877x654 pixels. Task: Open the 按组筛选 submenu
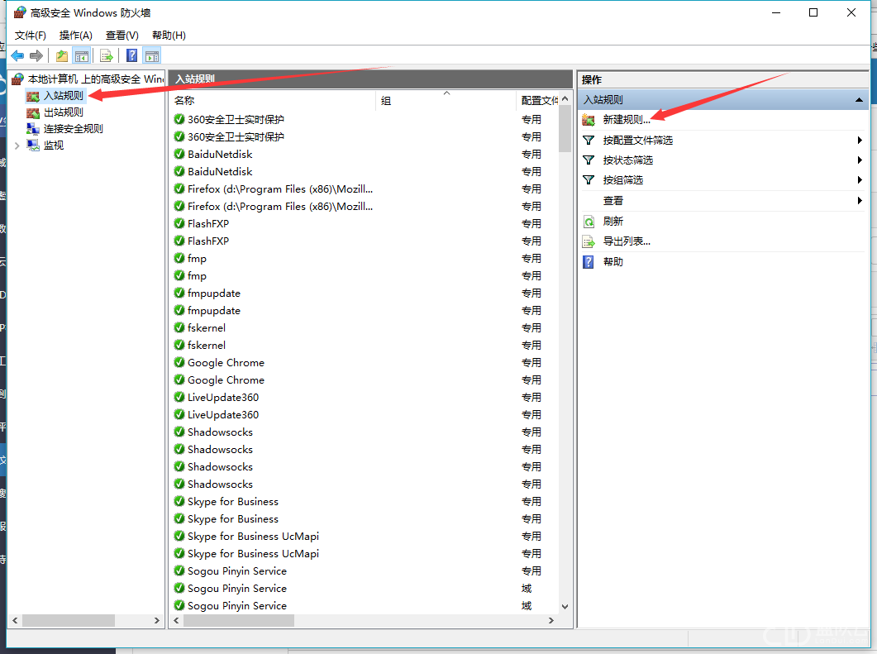point(722,180)
